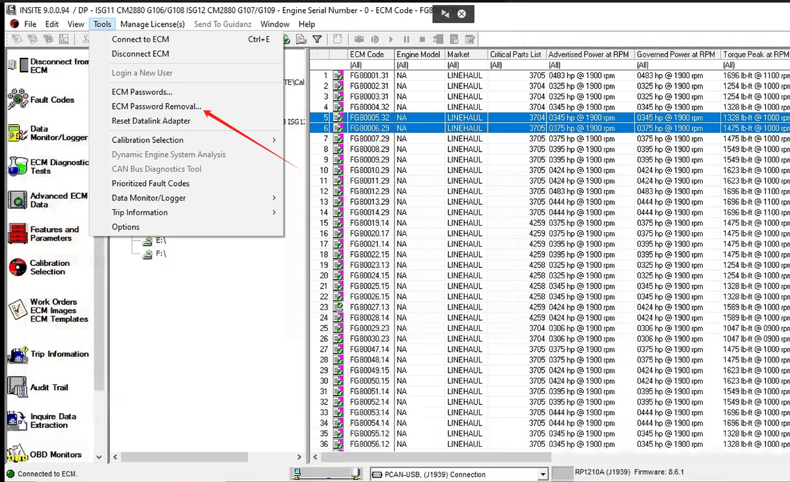Click the Trip Information truck icon
Image resolution: width=790 pixels, height=482 pixels.
[18, 355]
